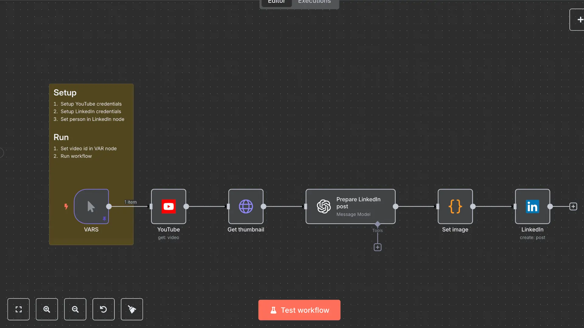Reset zoom with the circular arrow button
Screen dimensions: 584x328
pos(103,309)
